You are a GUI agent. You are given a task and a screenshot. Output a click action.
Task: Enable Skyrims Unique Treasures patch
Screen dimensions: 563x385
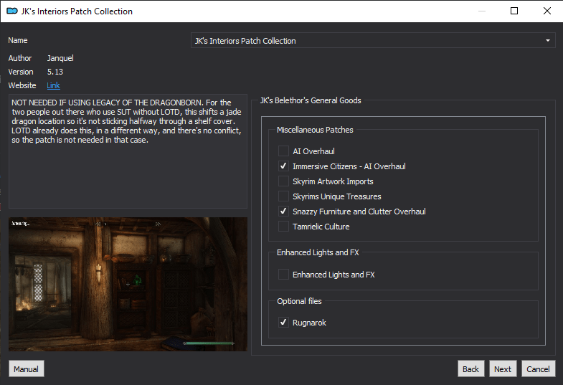[283, 196]
